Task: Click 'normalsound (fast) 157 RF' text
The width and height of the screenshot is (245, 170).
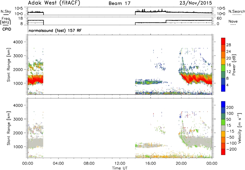Action: coord(55,30)
